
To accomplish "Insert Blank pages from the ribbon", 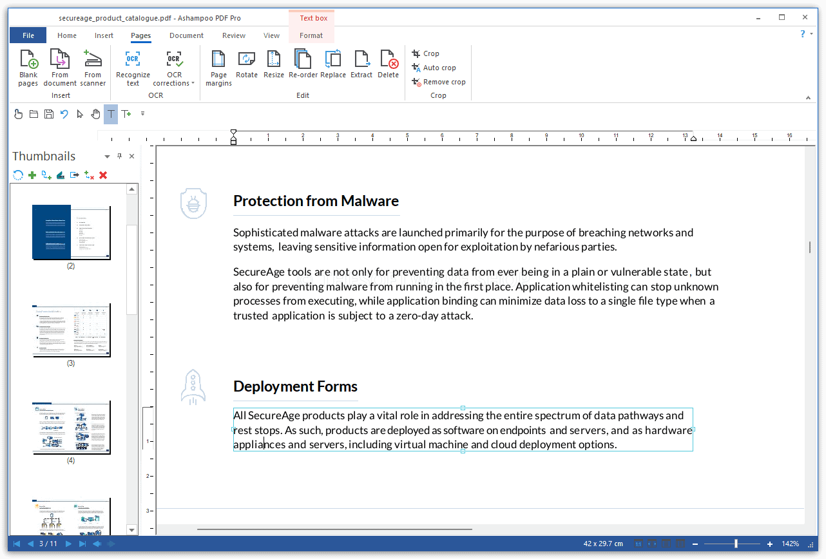I will click(28, 68).
